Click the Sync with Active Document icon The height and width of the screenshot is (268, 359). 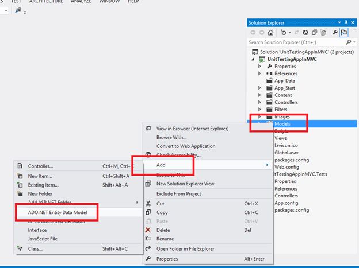coord(296,33)
